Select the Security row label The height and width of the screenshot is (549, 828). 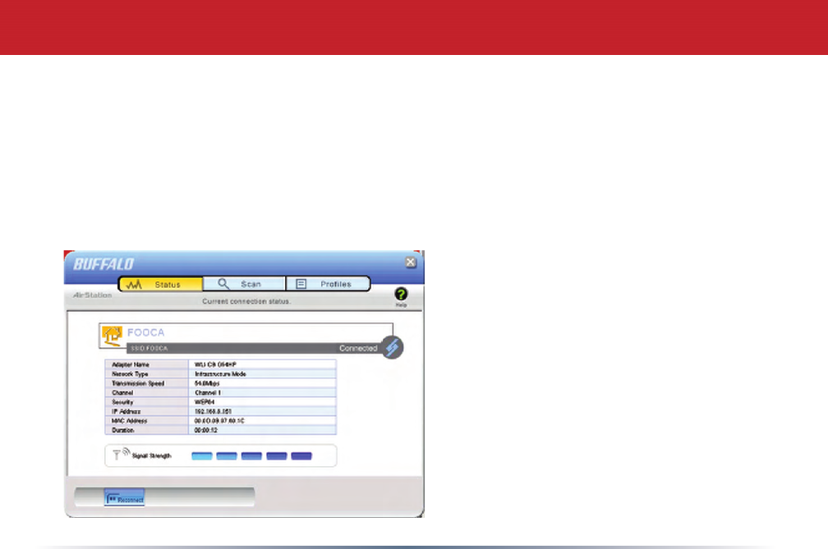(x=122, y=402)
